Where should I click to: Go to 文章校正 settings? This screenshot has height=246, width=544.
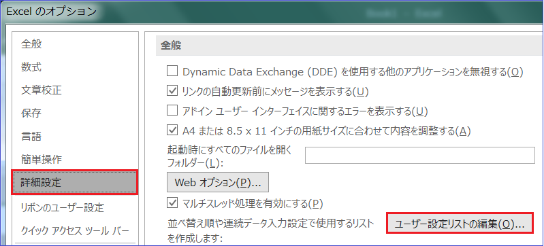coord(75,90)
